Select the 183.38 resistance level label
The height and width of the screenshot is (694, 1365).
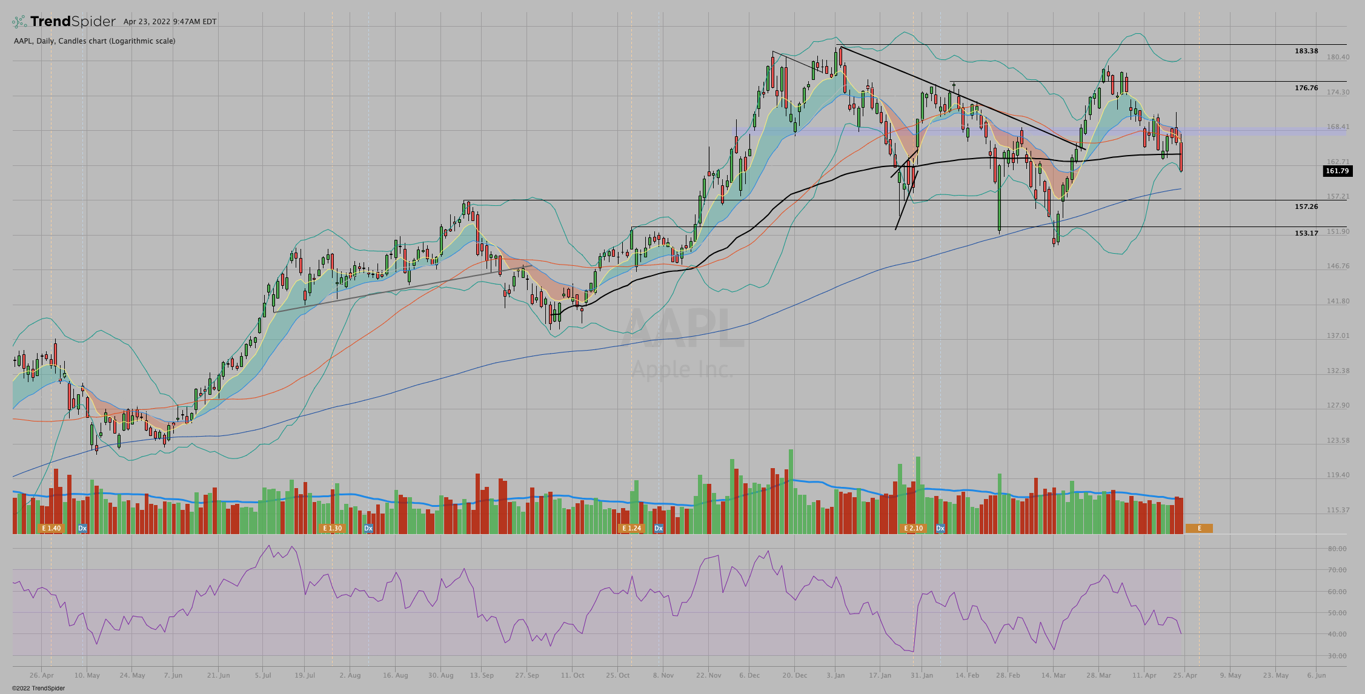(x=1306, y=51)
